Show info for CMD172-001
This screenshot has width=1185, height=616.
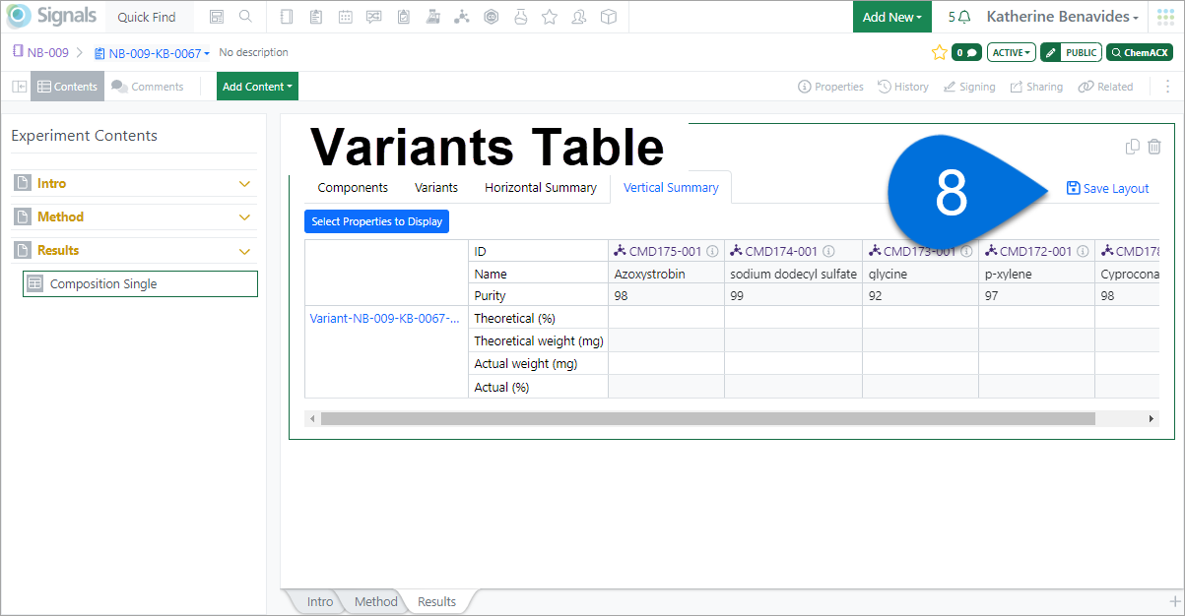1083,251
